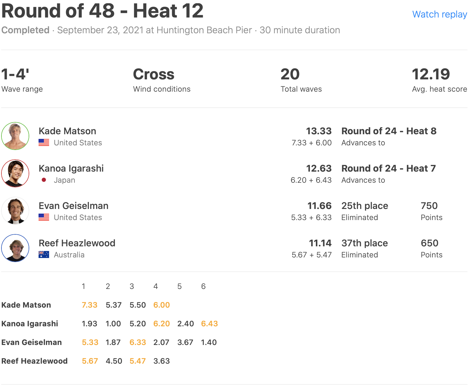Click Evan Geiselman's profile picture
471x387 pixels.
click(x=15, y=211)
